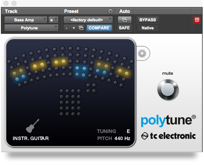The width and height of the screenshot is (204, 165).
Task: Open the automation enable window icon
Action: point(125,20)
